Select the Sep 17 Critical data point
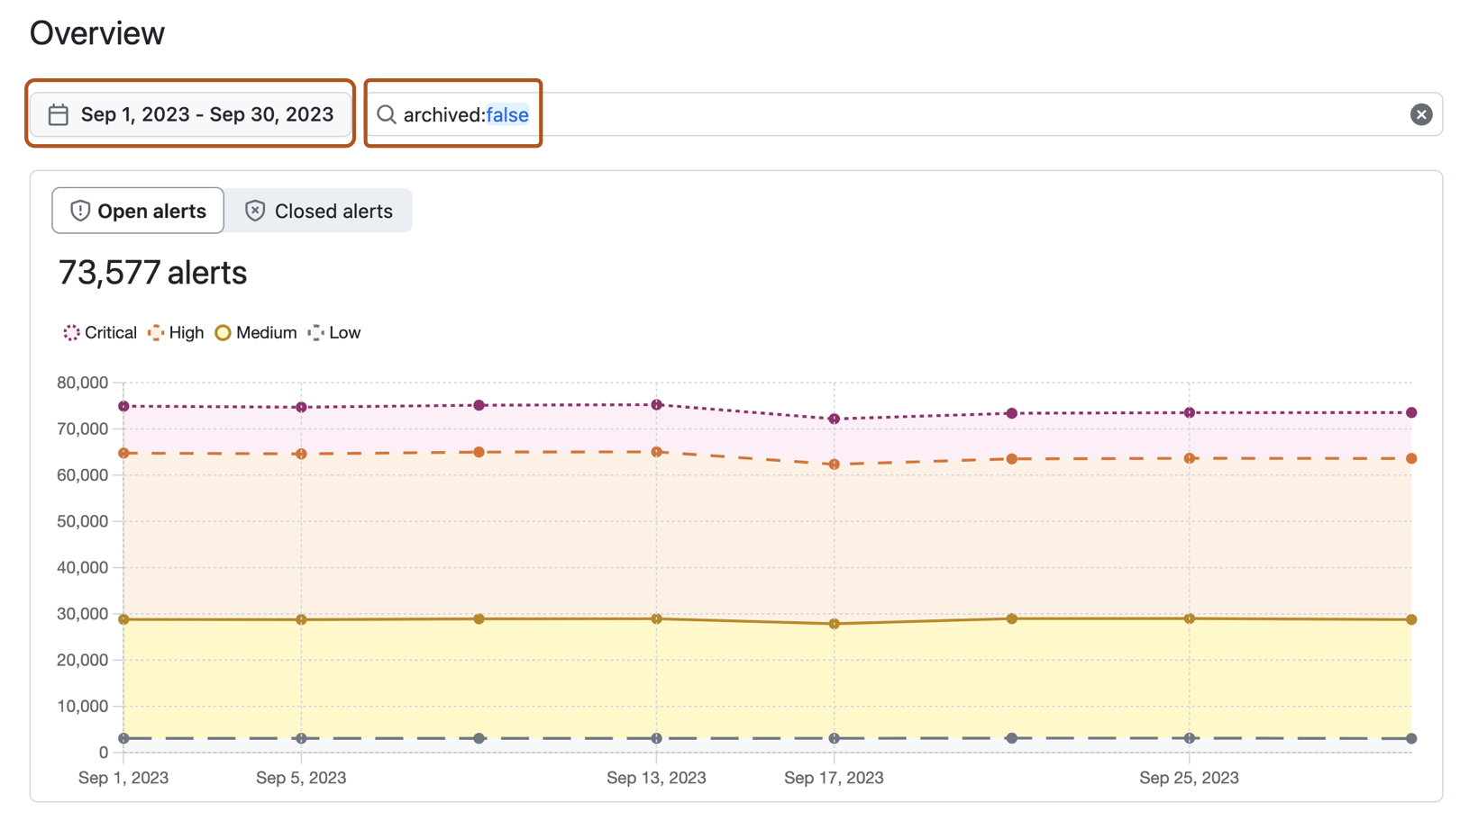The height and width of the screenshot is (821, 1469). [x=834, y=419]
